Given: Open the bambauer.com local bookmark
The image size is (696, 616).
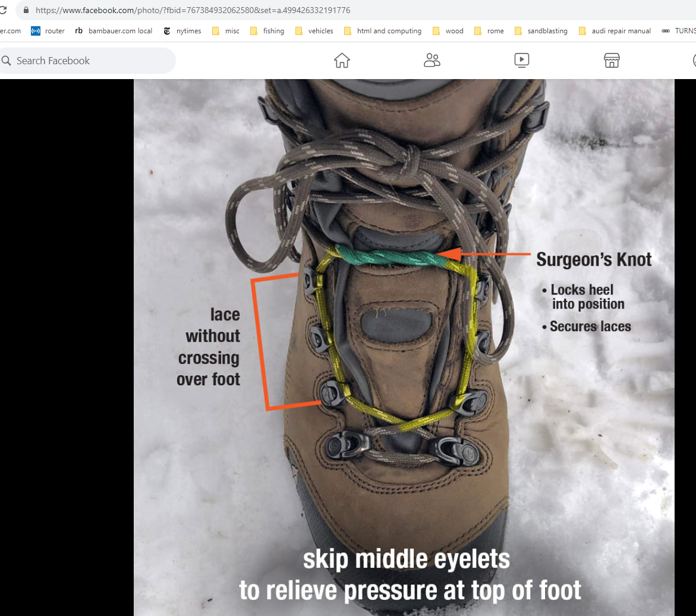Looking at the screenshot, I should [x=114, y=31].
